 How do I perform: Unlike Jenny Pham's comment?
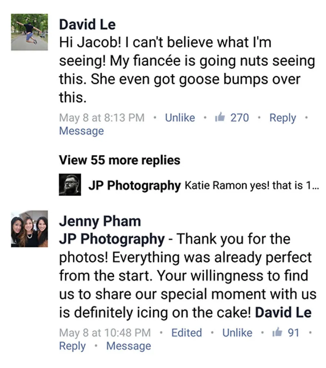pos(237,332)
